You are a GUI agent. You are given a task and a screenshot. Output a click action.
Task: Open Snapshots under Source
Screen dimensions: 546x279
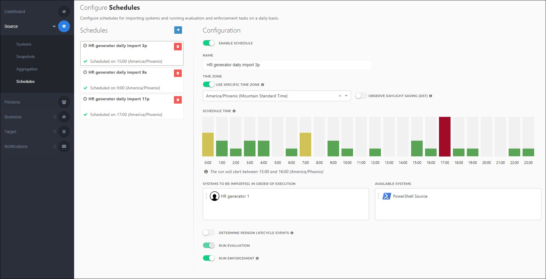[x=25, y=57]
